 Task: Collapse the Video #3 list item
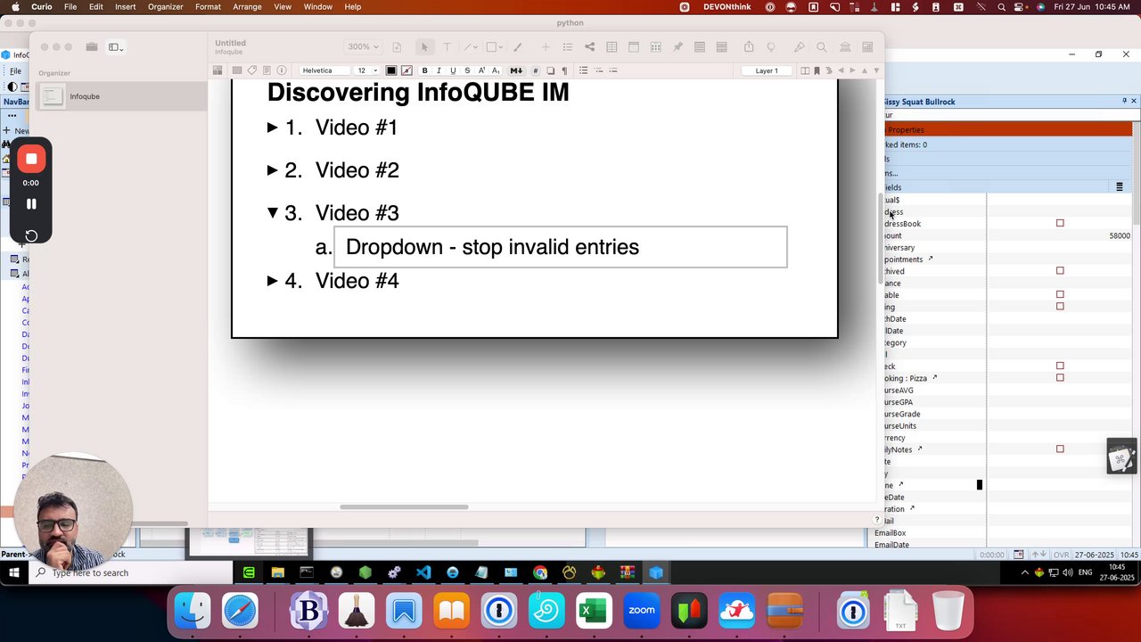273,212
